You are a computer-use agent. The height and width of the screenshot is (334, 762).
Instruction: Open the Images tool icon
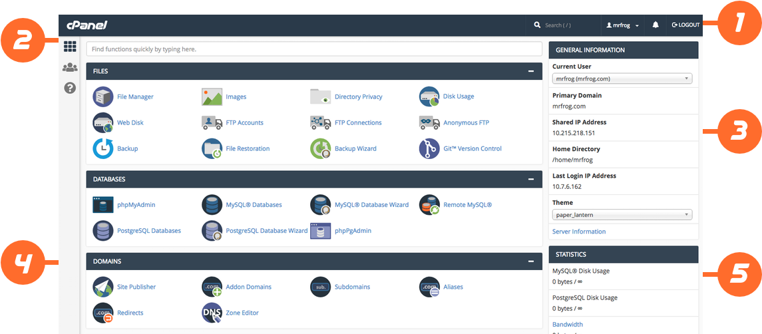tap(212, 96)
